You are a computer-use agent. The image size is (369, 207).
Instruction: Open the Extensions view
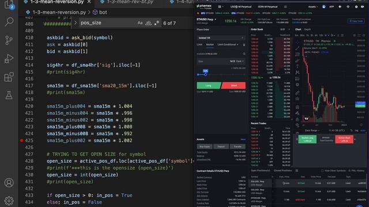click(9, 77)
